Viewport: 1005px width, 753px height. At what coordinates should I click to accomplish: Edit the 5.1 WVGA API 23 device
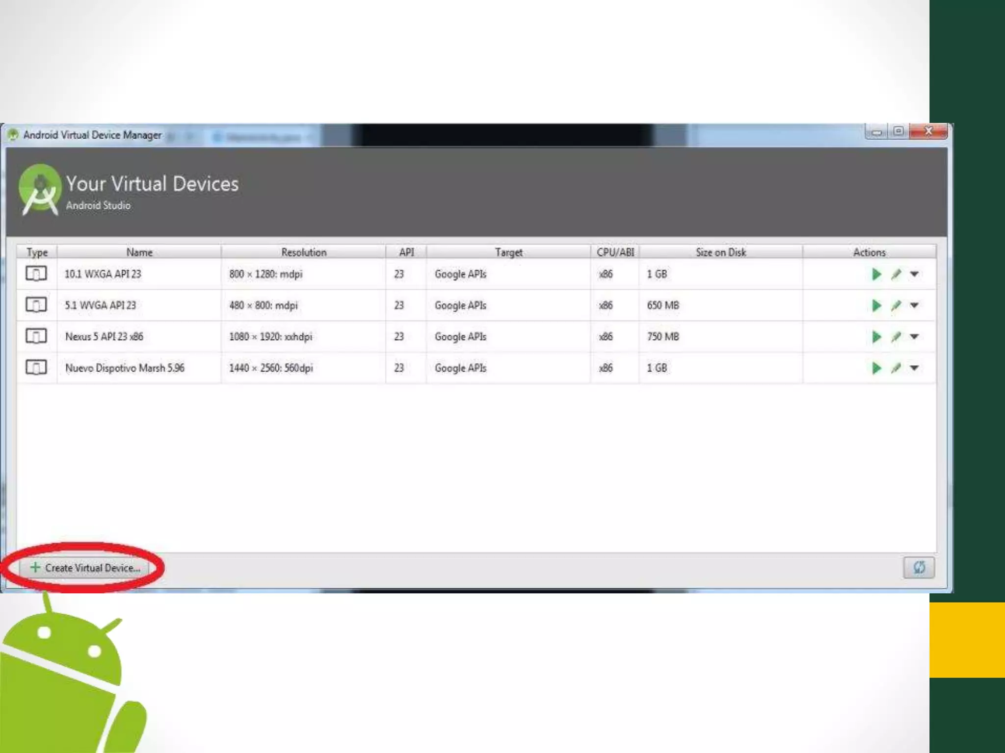point(896,305)
